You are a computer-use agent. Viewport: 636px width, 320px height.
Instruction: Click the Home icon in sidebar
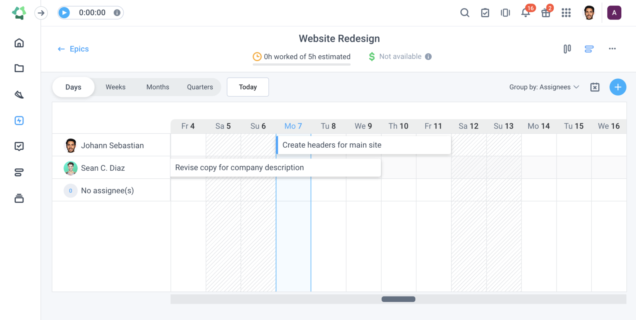tap(19, 43)
